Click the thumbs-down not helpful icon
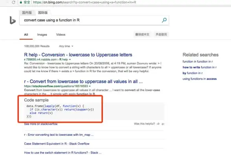The height and width of the screenshot is (155, 231). pyautogui.click(x=163, y=124)
